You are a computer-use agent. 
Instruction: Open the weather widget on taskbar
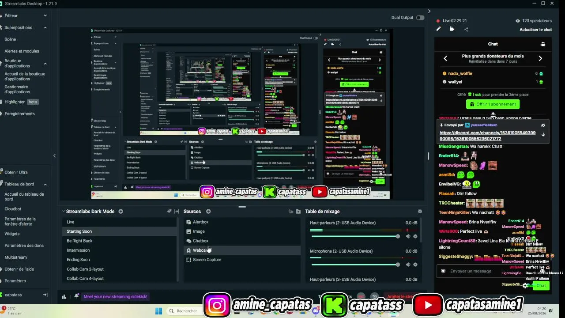[11, 310]
